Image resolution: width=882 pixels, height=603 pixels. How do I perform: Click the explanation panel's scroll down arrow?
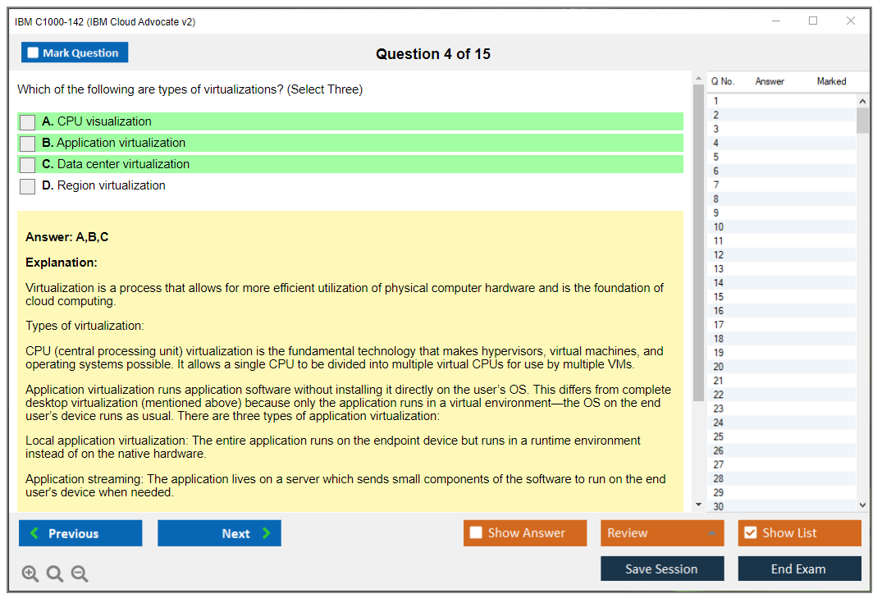pos(698,504)
